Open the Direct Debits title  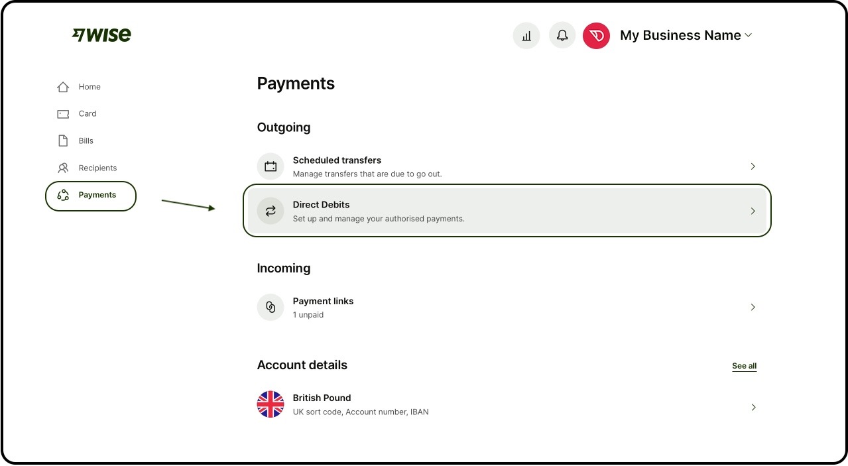tap(321, 205)
